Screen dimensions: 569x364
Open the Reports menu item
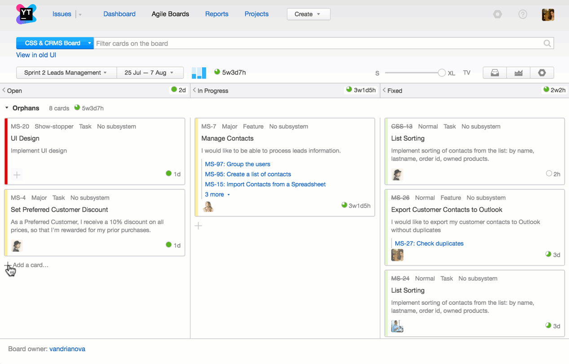(216, 14)
